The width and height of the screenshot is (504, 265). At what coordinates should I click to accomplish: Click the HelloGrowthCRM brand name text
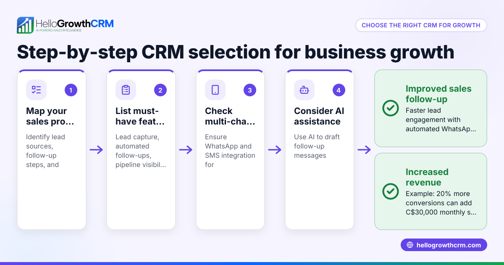[75, 23]
